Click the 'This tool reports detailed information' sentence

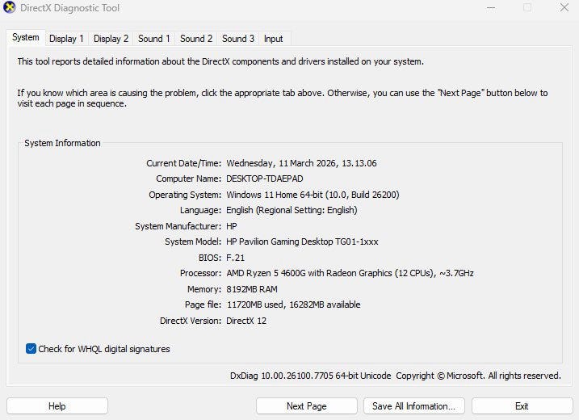220,61
